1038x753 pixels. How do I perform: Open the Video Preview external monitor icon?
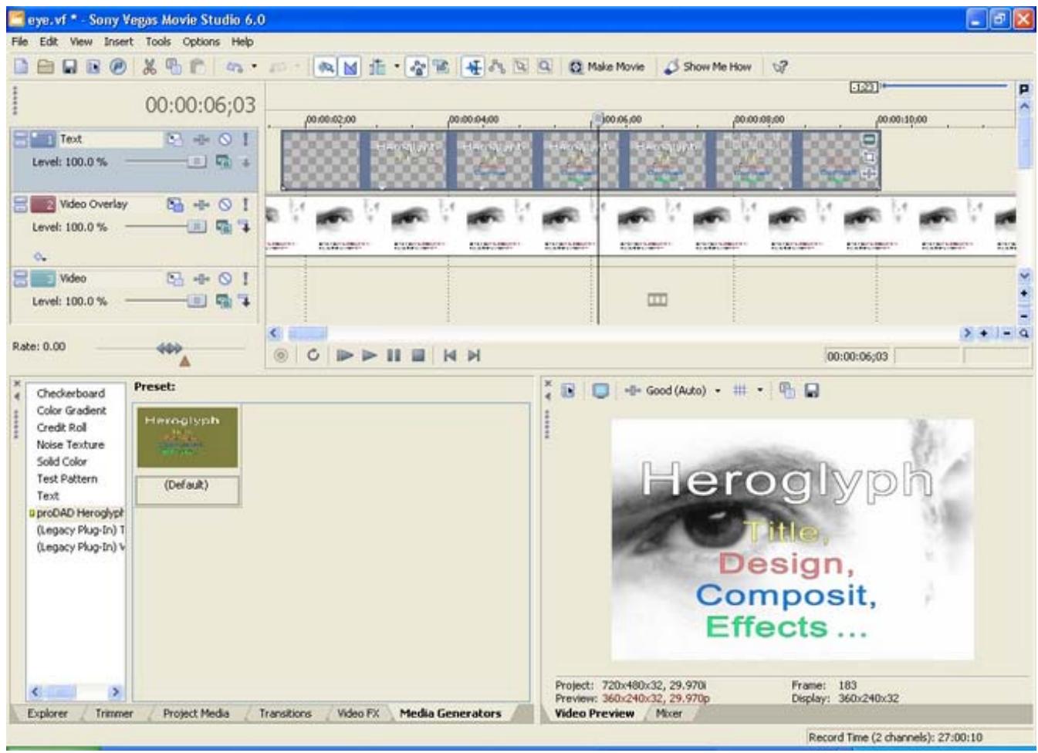(600, 391)
